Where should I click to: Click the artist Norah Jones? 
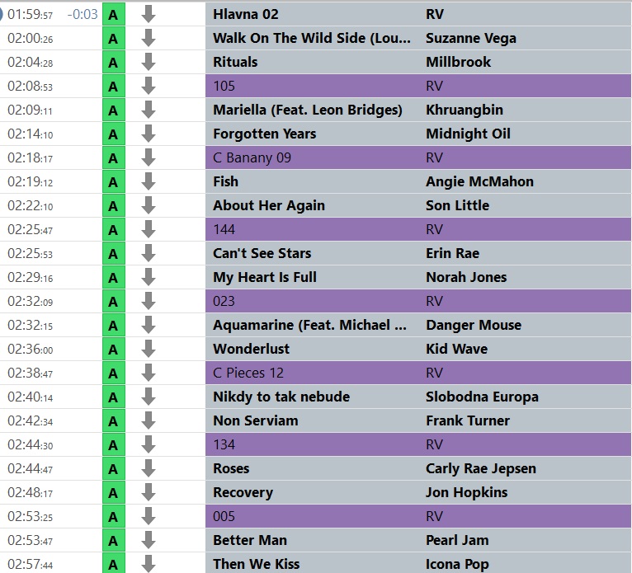(x=466, y=278)
